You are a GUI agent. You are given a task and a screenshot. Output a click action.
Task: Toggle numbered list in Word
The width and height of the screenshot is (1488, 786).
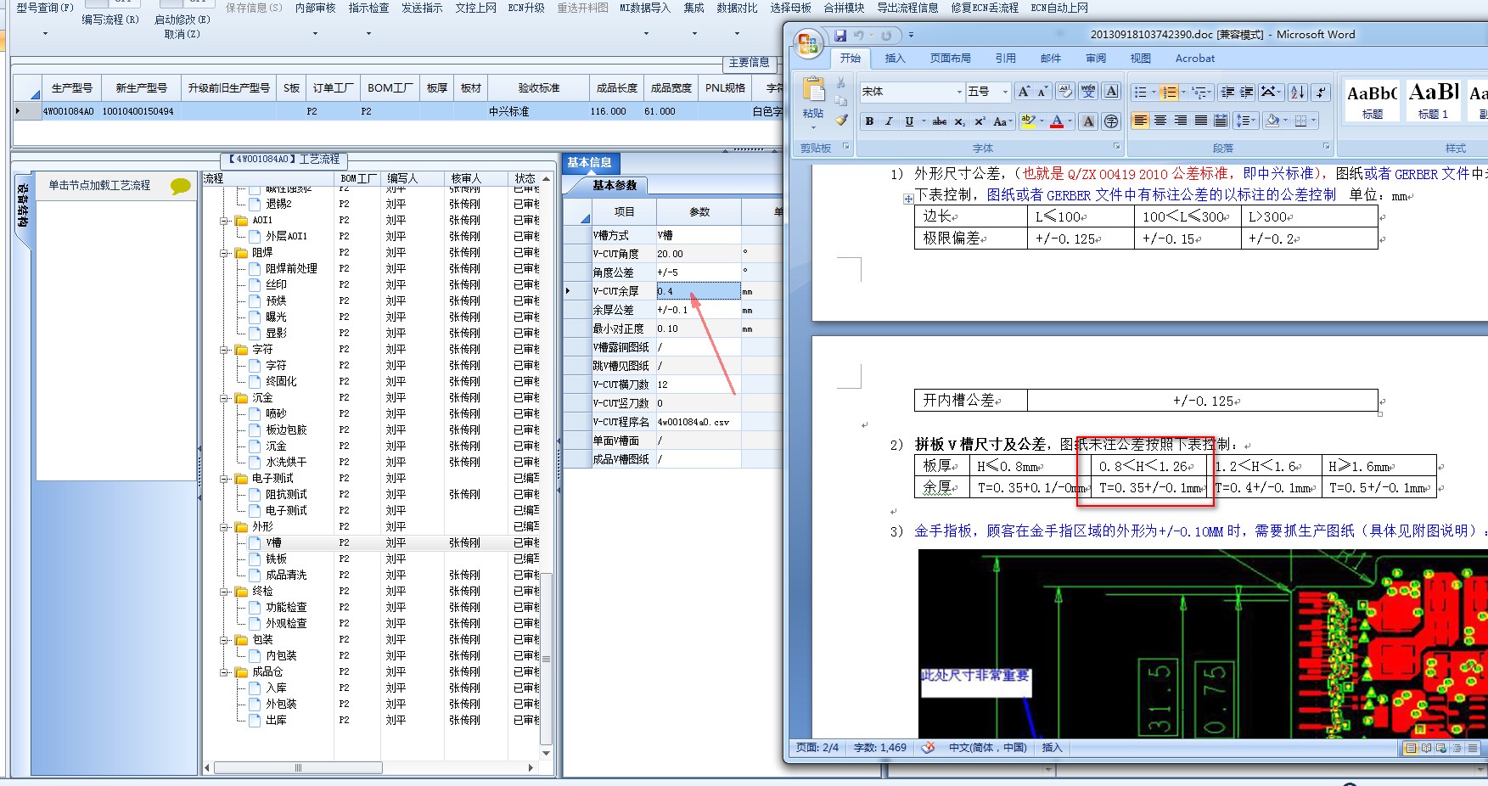coord(1169,92)
